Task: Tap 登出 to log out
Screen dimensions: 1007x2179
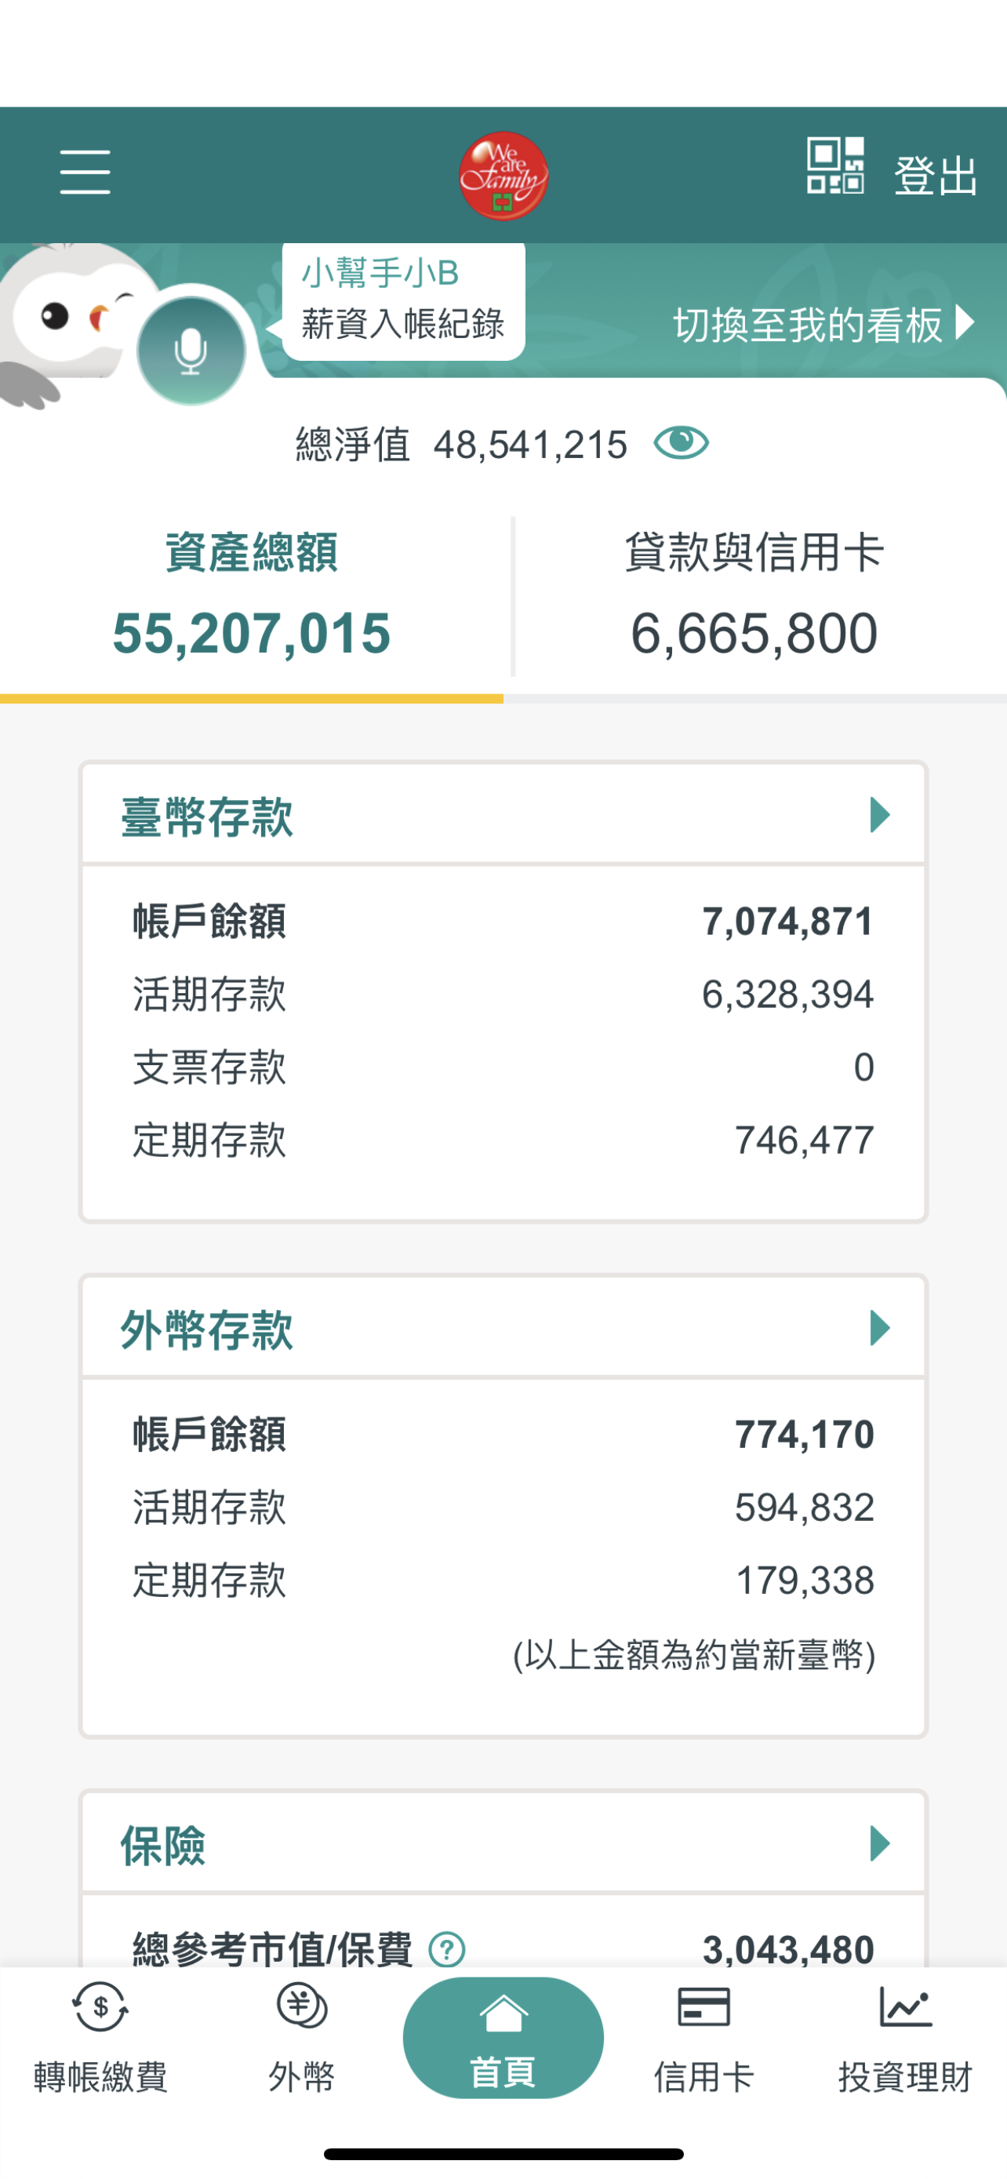Action: click(936, 176)
